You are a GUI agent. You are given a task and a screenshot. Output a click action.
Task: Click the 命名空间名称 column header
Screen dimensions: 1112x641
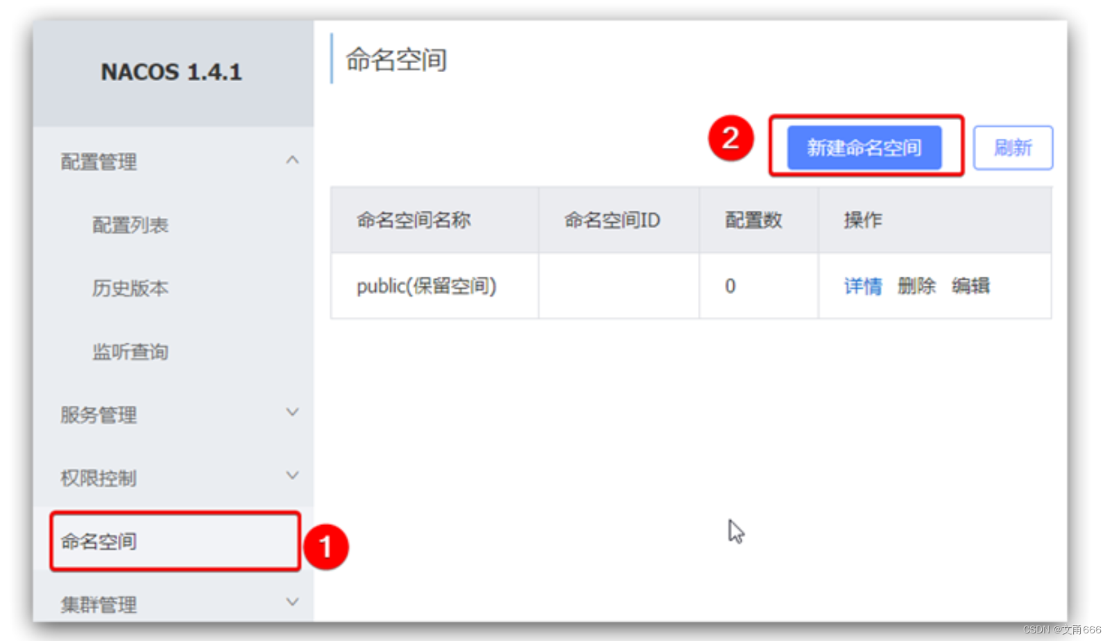coord(435,220)
